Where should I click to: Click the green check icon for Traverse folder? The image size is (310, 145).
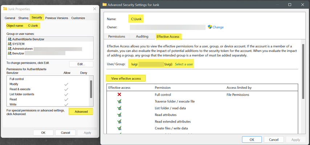pyautogui.click(x=119, y=101)
